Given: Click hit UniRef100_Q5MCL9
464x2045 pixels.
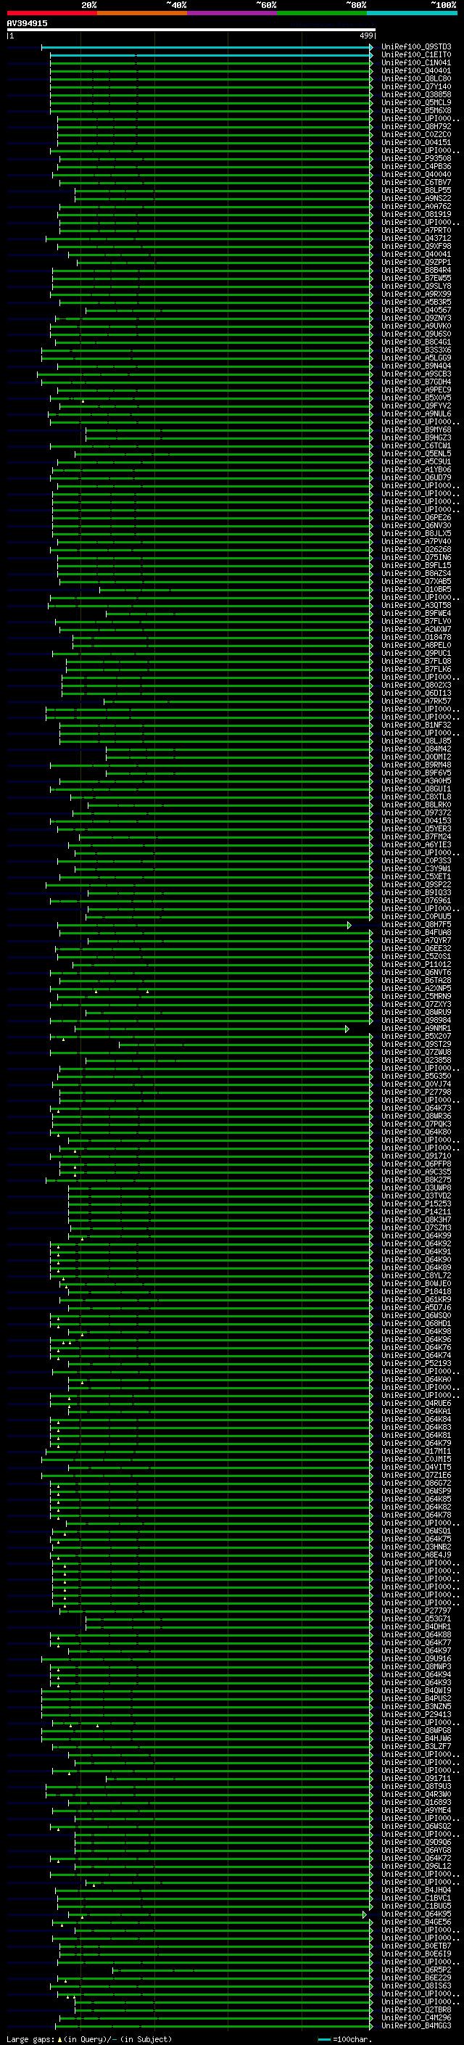Looking at the screenshot, I should (415, 102).
